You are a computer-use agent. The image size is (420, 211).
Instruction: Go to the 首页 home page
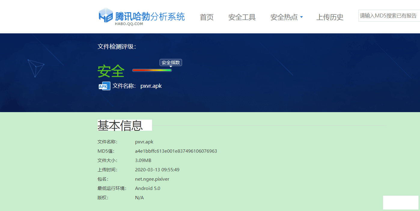point(207,17)
